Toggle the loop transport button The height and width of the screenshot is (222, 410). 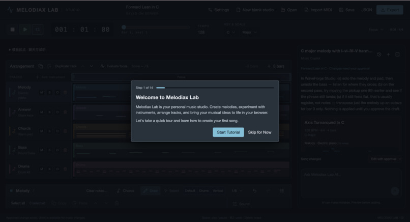(38, 30)
